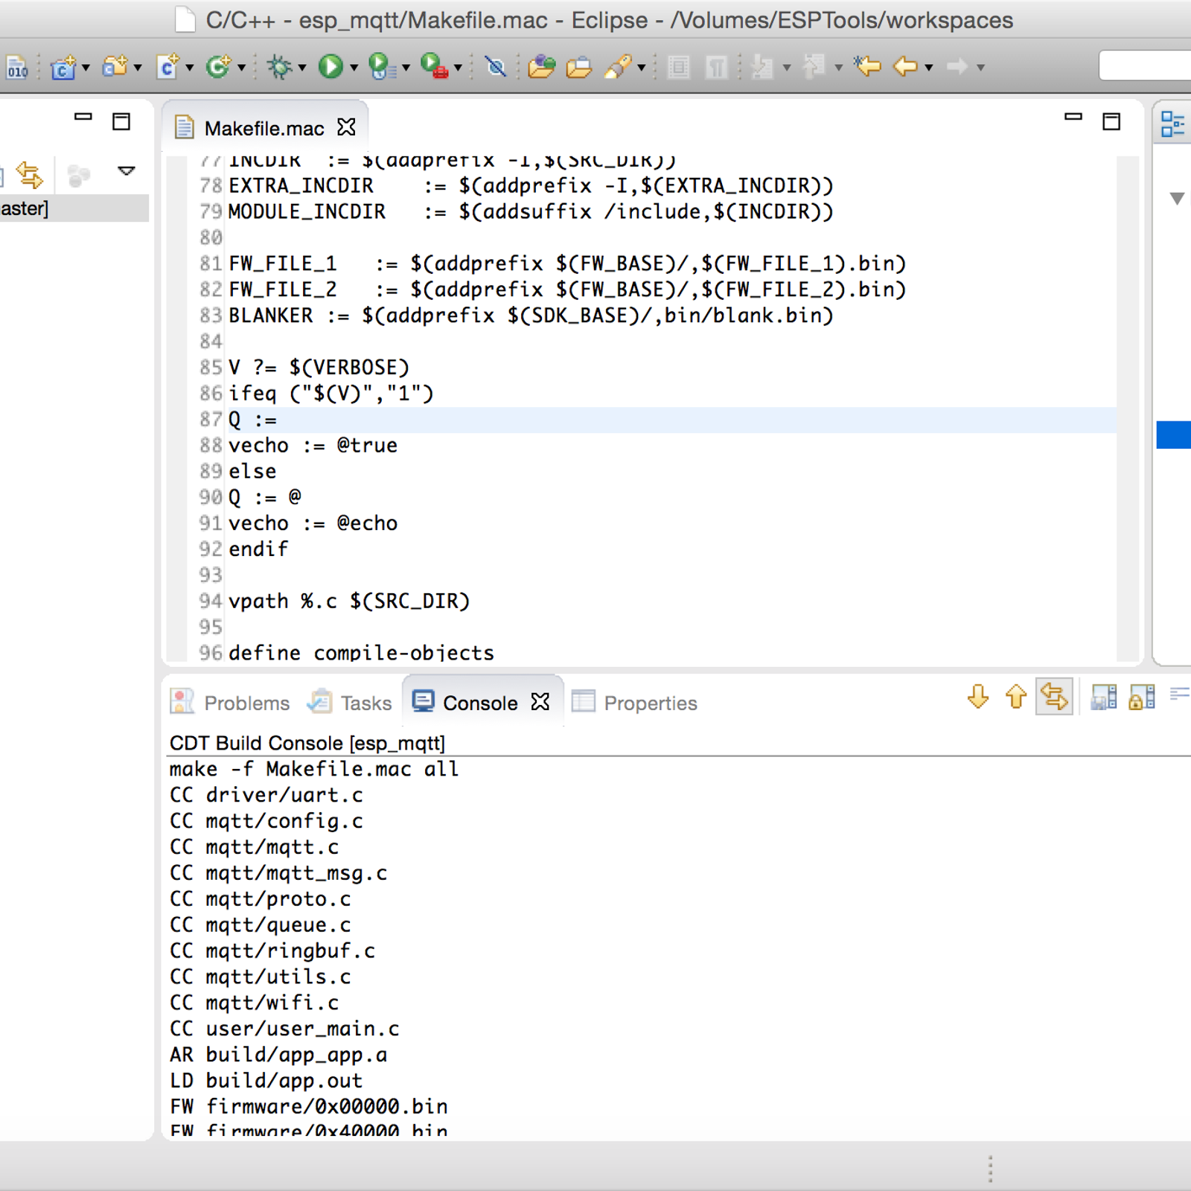Toggle Wrap Lines button in console toolbar
The height and width of the screenshot is (1191, 1191).
point(1054,697)
